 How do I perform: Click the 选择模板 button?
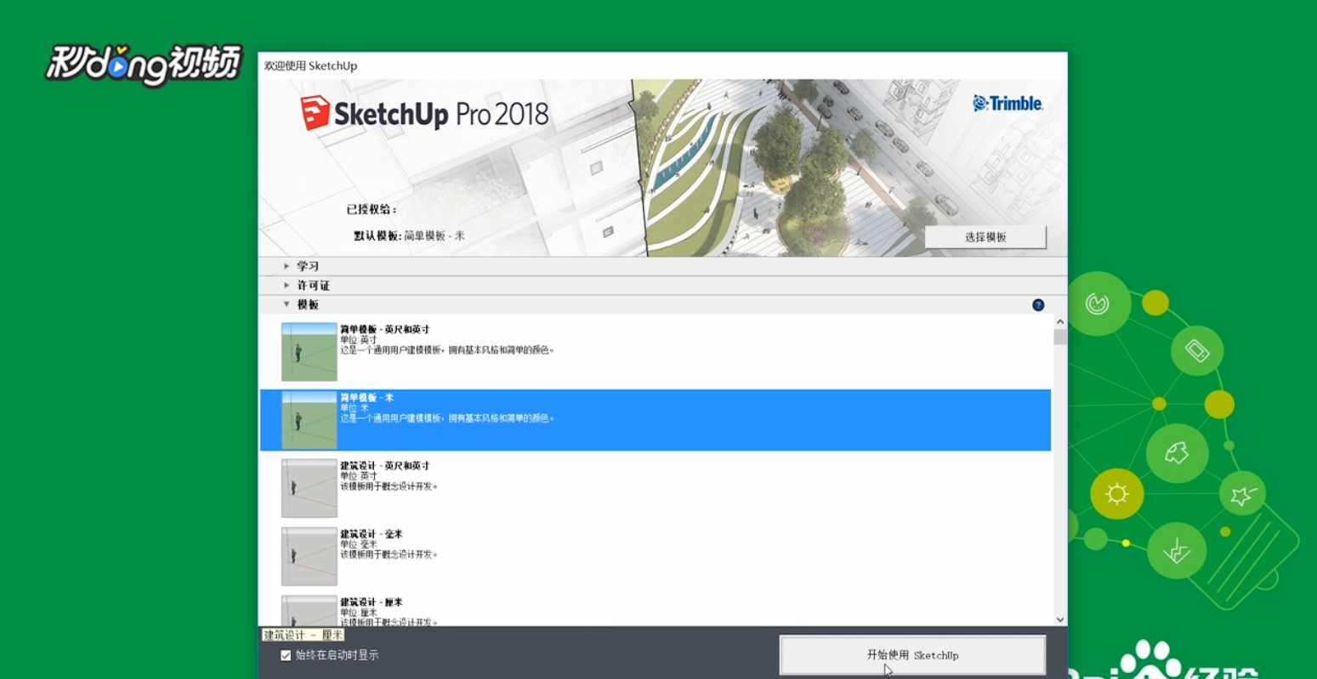[x=985, y=237]
